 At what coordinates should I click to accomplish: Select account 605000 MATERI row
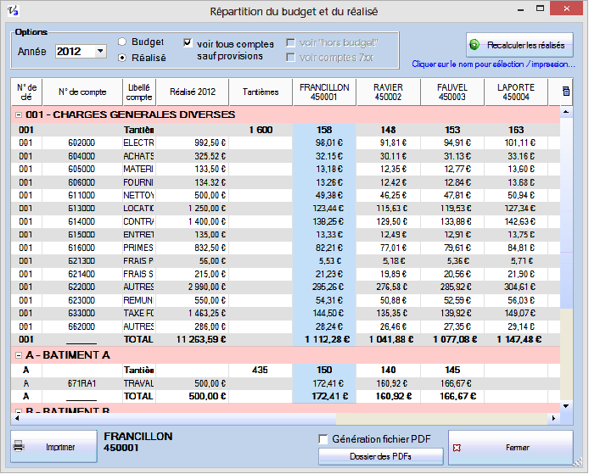pos(285,170)
